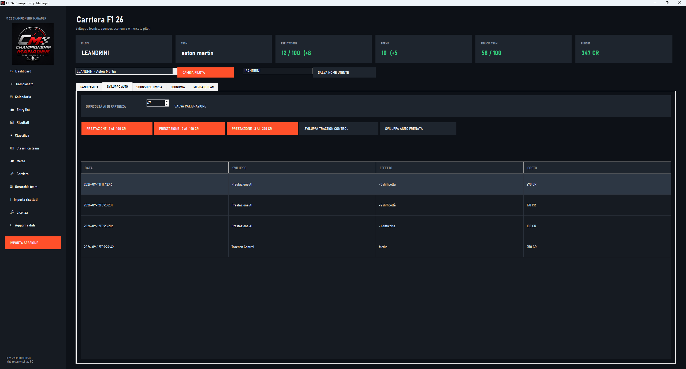This screenshot has height=369, width=686.
Task: Select the Traction Control Medio row
Action: (x=376, y=247)
